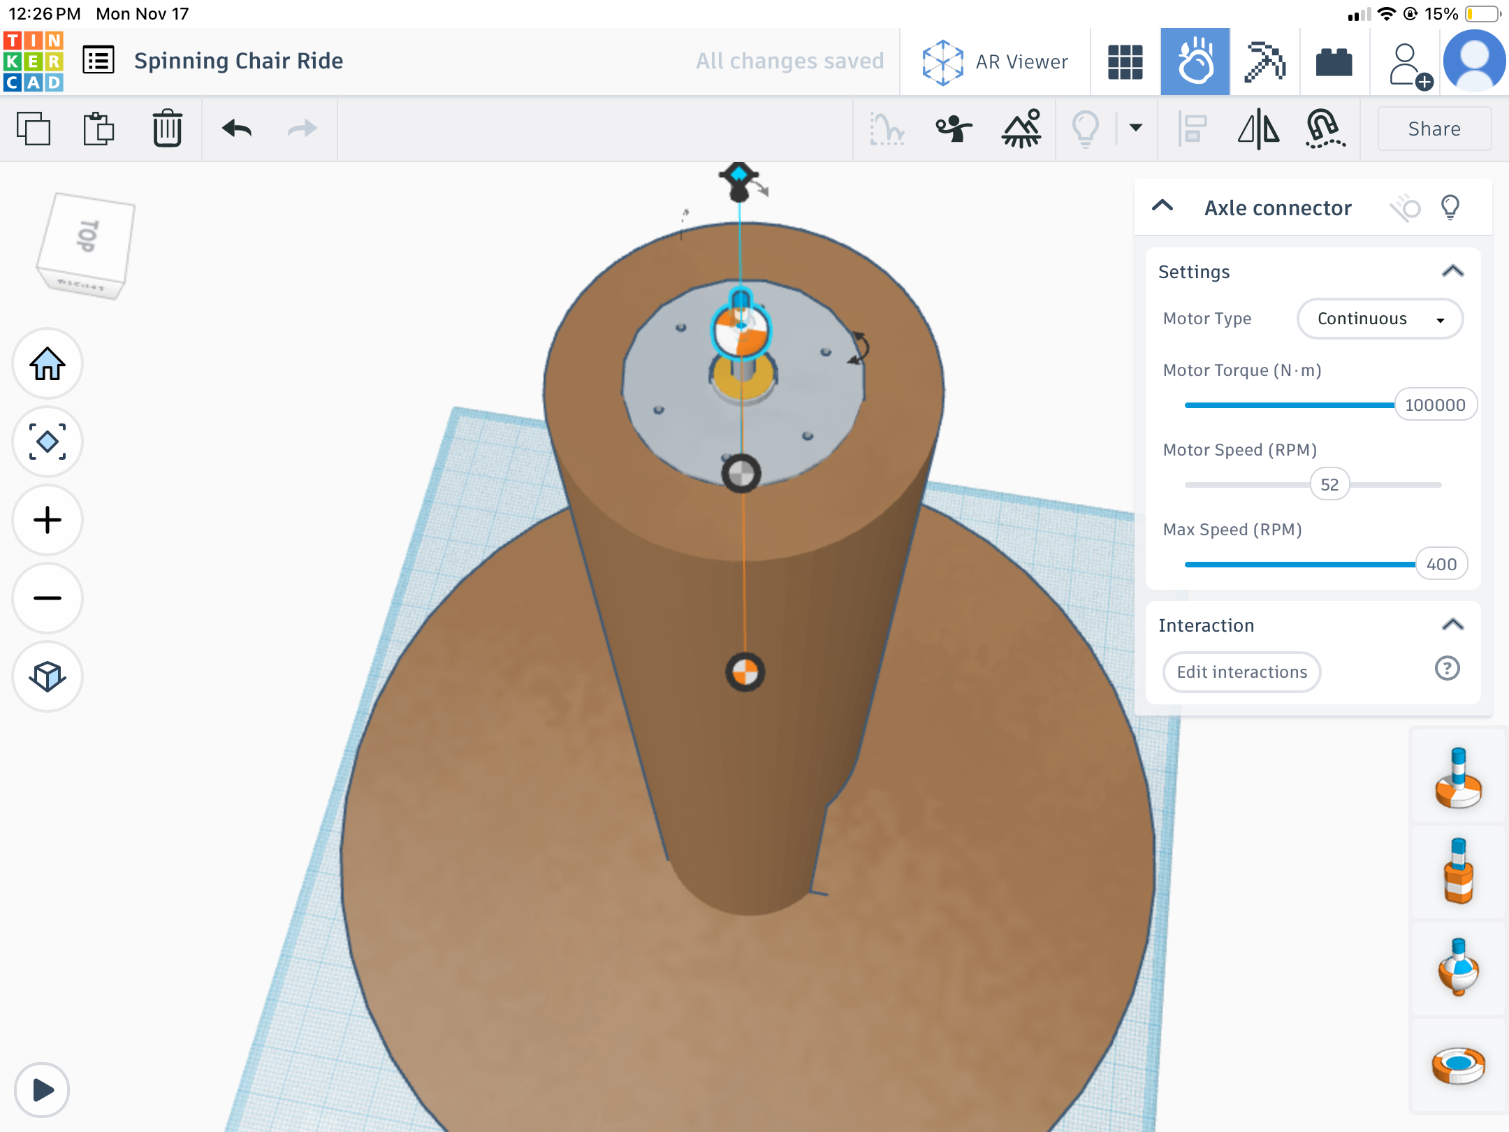Click the Motor Speed 52 slider handle
The width and height of the screenshot is (1509, 1132).
coord(1329,484)
